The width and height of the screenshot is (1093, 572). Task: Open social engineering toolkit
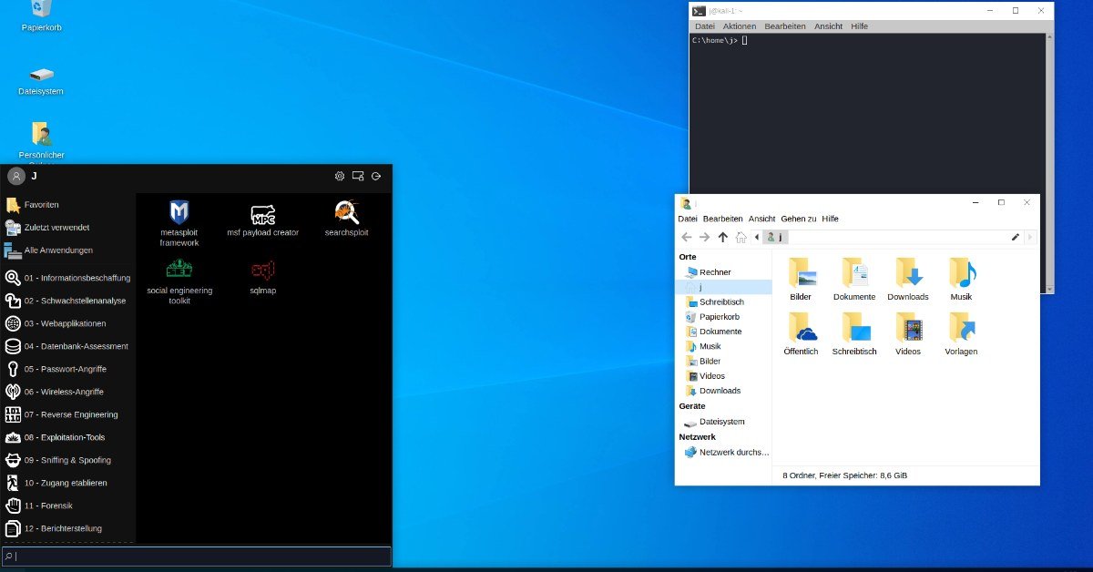click(x=179, y=281)
